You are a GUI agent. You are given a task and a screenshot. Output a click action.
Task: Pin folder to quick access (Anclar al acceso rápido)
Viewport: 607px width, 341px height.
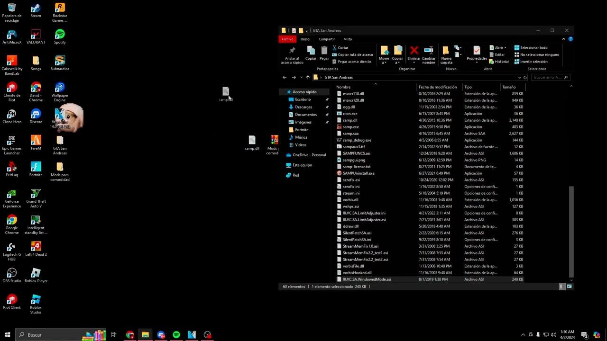[292, 55]
